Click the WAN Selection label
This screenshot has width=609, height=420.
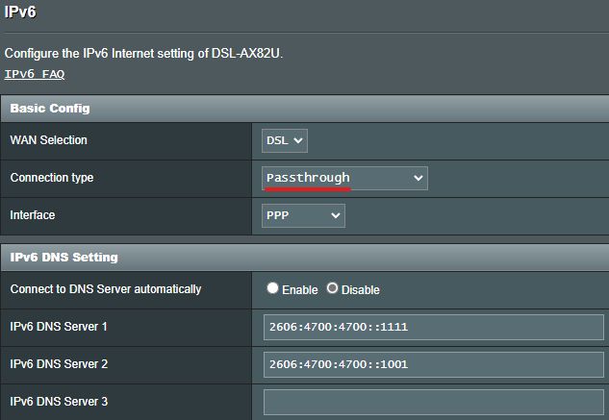tap(48, 140)
